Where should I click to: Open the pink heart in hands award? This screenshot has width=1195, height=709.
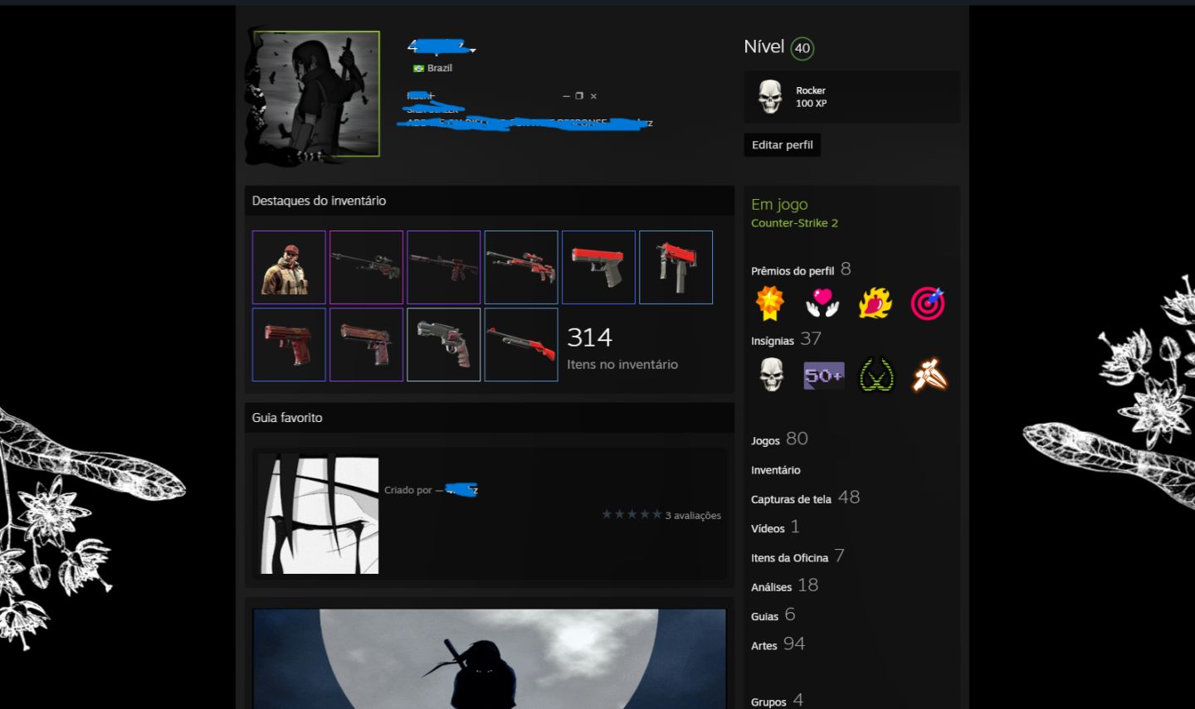coord(822,304)
